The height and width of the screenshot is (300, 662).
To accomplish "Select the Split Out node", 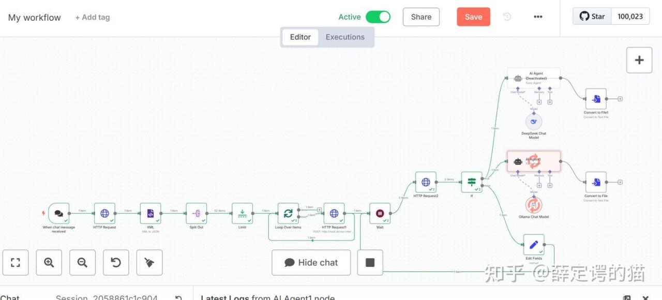I will coord(197,213).
